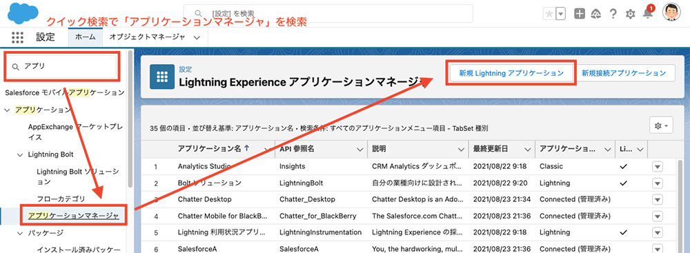690x253 pixels.
Task: Click the Chatter_for_BlackBerry API name cell
Action: (x=318, y=216)
